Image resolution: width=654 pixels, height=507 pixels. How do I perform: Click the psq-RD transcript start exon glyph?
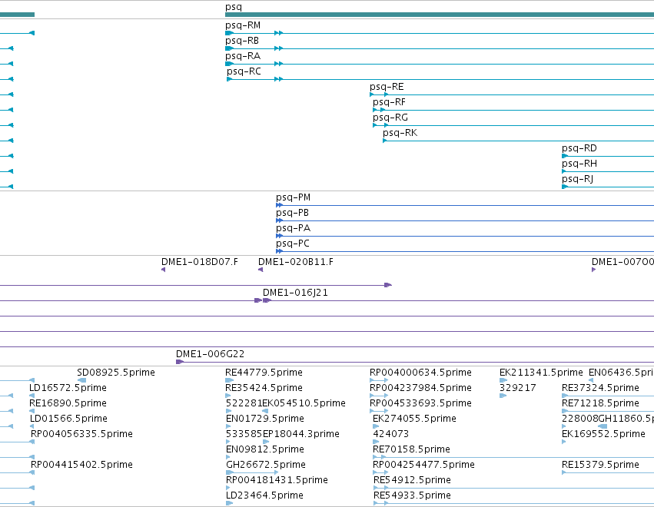click(565, 156)
